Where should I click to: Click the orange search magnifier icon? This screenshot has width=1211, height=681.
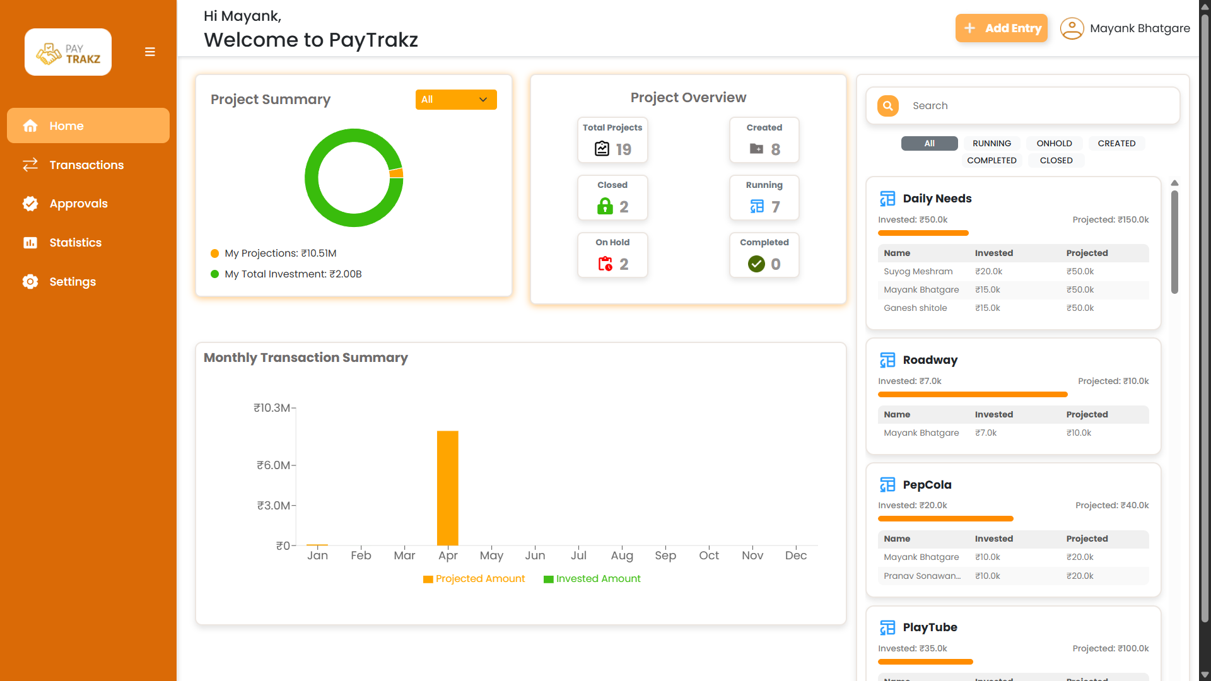pyautogui.click(x=887, y=106)
